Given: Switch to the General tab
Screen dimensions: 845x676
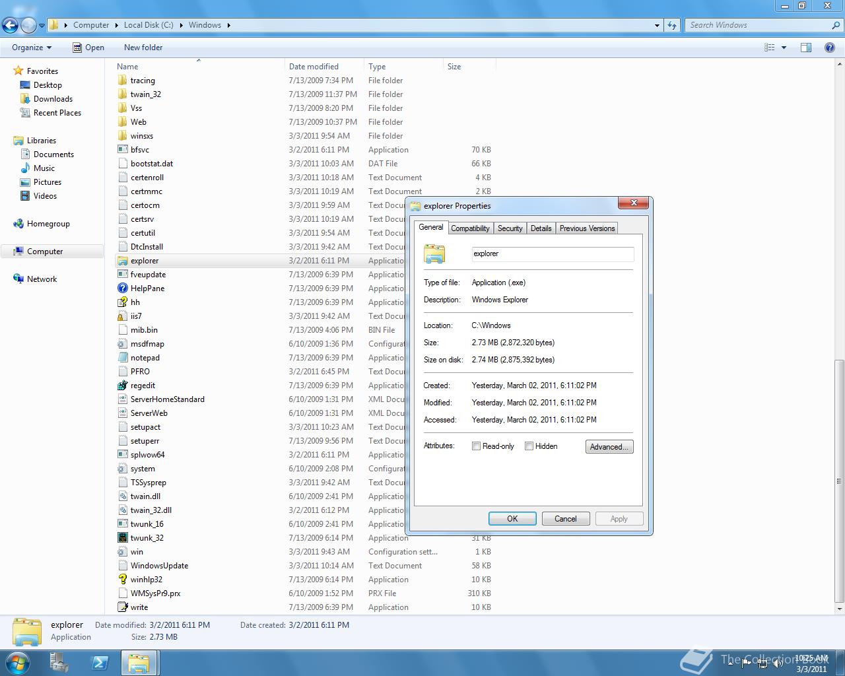Looking at the screenshot, I should coord(431,227).
